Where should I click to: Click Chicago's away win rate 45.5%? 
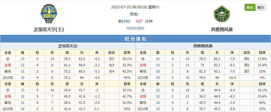pos(127,71)
